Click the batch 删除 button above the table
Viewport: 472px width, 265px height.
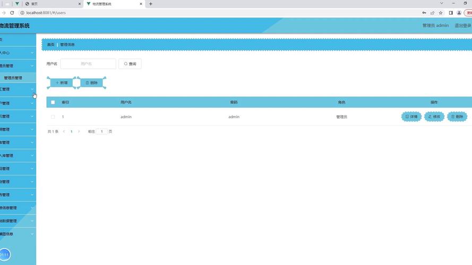coord(92,83)
